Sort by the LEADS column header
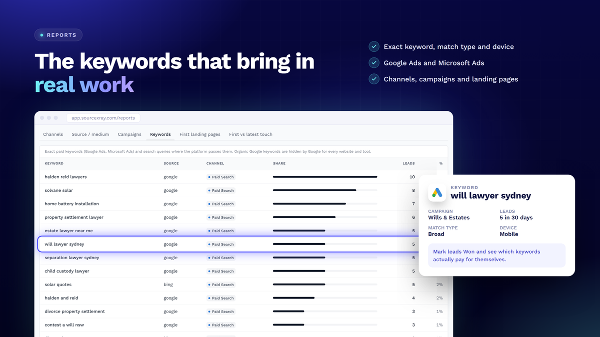This screenshot has height=337, width=600. (x=408, y=163)
